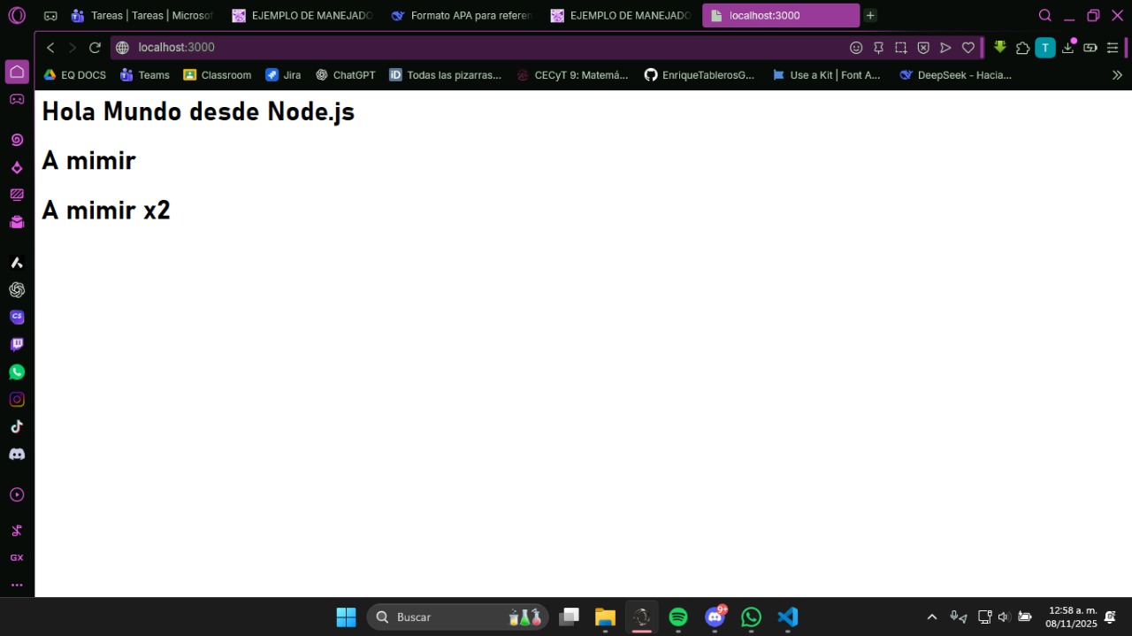Expand hidden bookmarks via the chevron
The image size is (1132, 636).
1117,75
